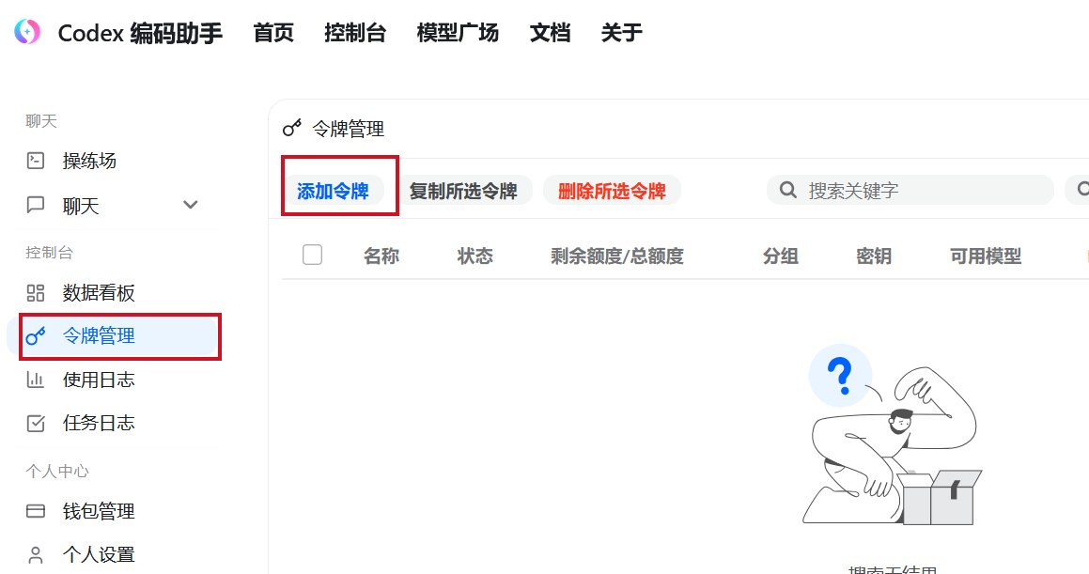Image resolution: width=1089 pixels, height=574 pixels.
Task: Click the 任务日志 checklist icon
Action: click(36, 424)
